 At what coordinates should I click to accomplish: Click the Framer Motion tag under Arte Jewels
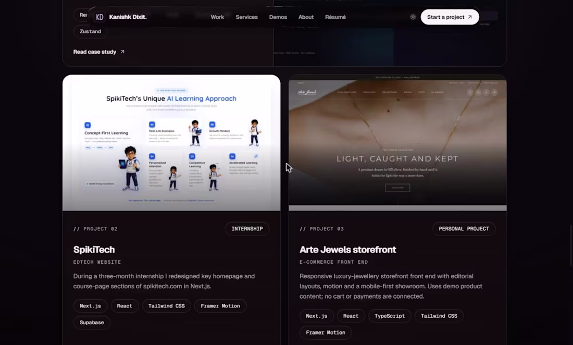(326, 332)
